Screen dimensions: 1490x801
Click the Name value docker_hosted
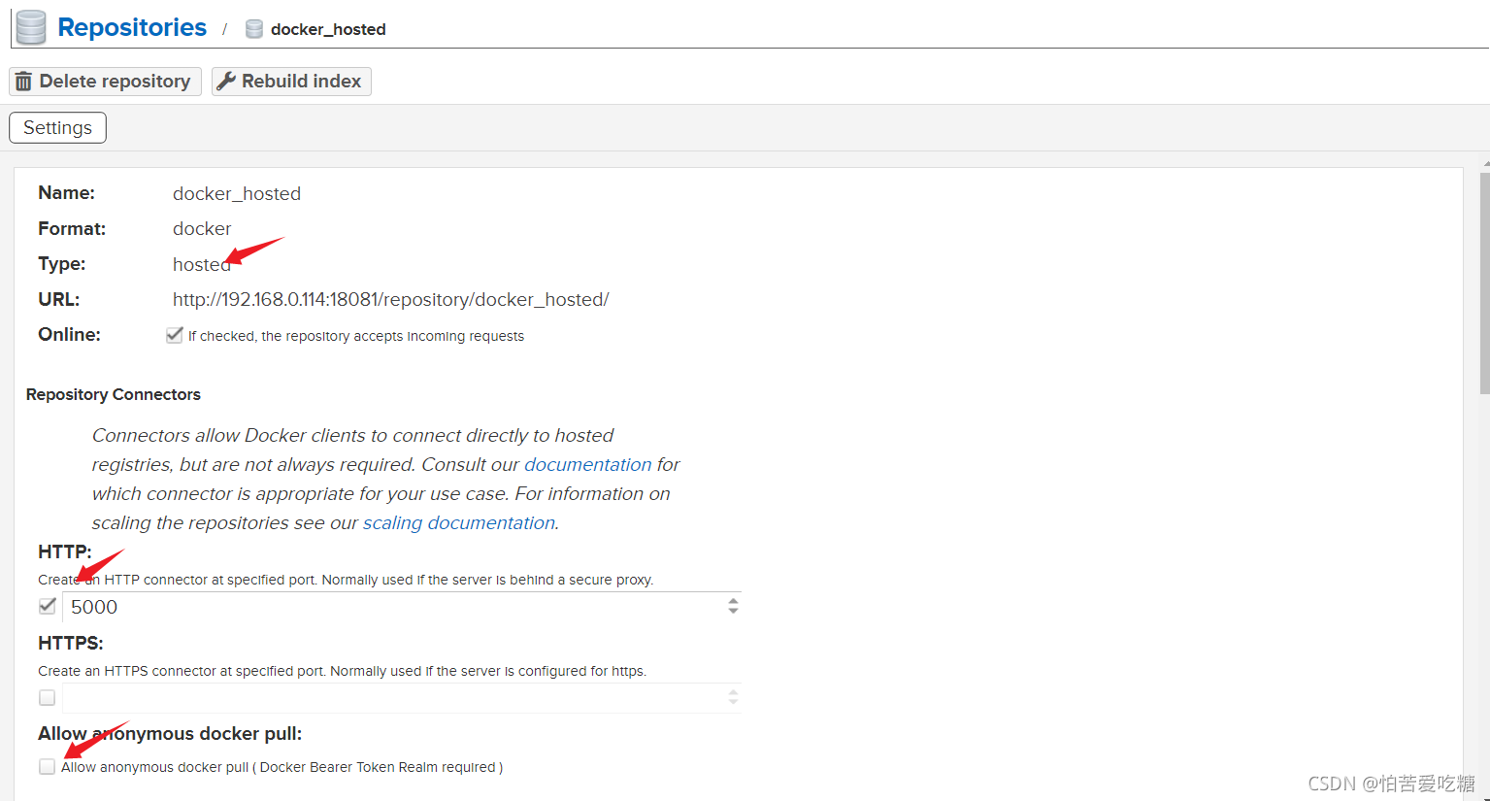[x=237, y=193]
